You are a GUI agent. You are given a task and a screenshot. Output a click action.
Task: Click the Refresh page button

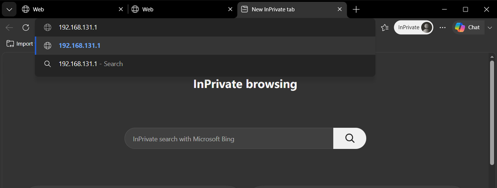click(x=26, y=28)
